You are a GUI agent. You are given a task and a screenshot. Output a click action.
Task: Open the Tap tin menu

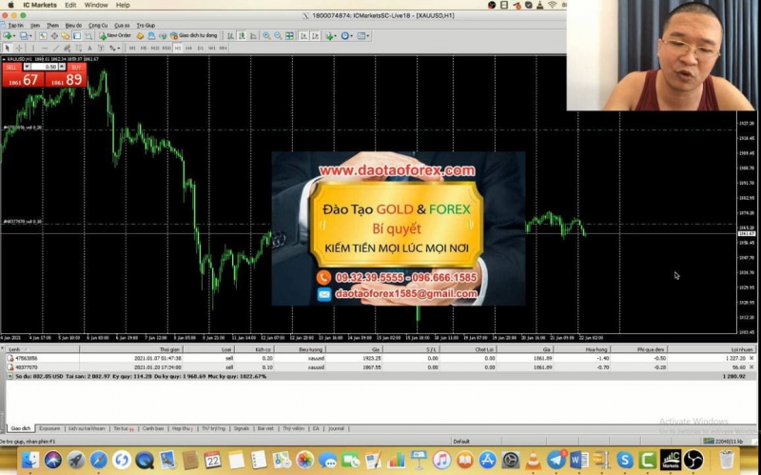click(x=15, y=26)
